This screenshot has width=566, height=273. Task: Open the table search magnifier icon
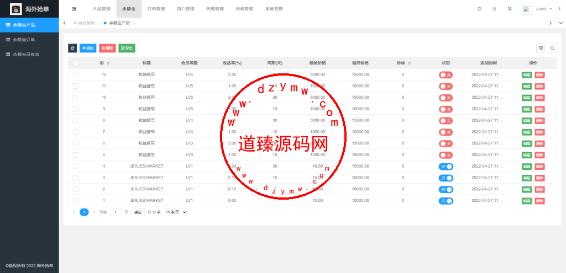[552, 48]
